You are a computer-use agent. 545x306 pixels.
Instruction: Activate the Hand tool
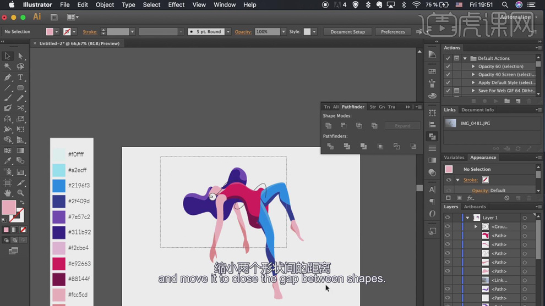click(8, 193)
